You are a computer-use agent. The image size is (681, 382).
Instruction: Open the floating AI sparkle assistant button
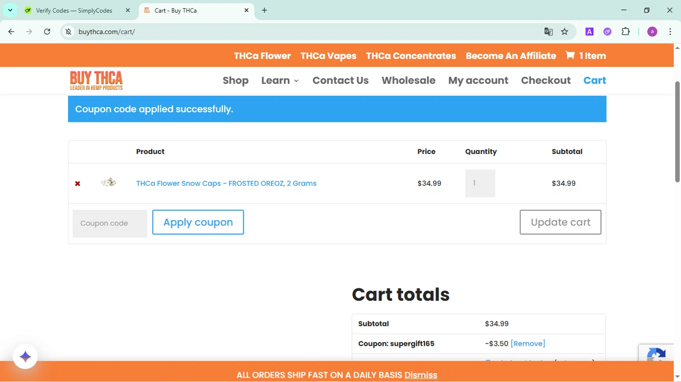click(25, 357)
